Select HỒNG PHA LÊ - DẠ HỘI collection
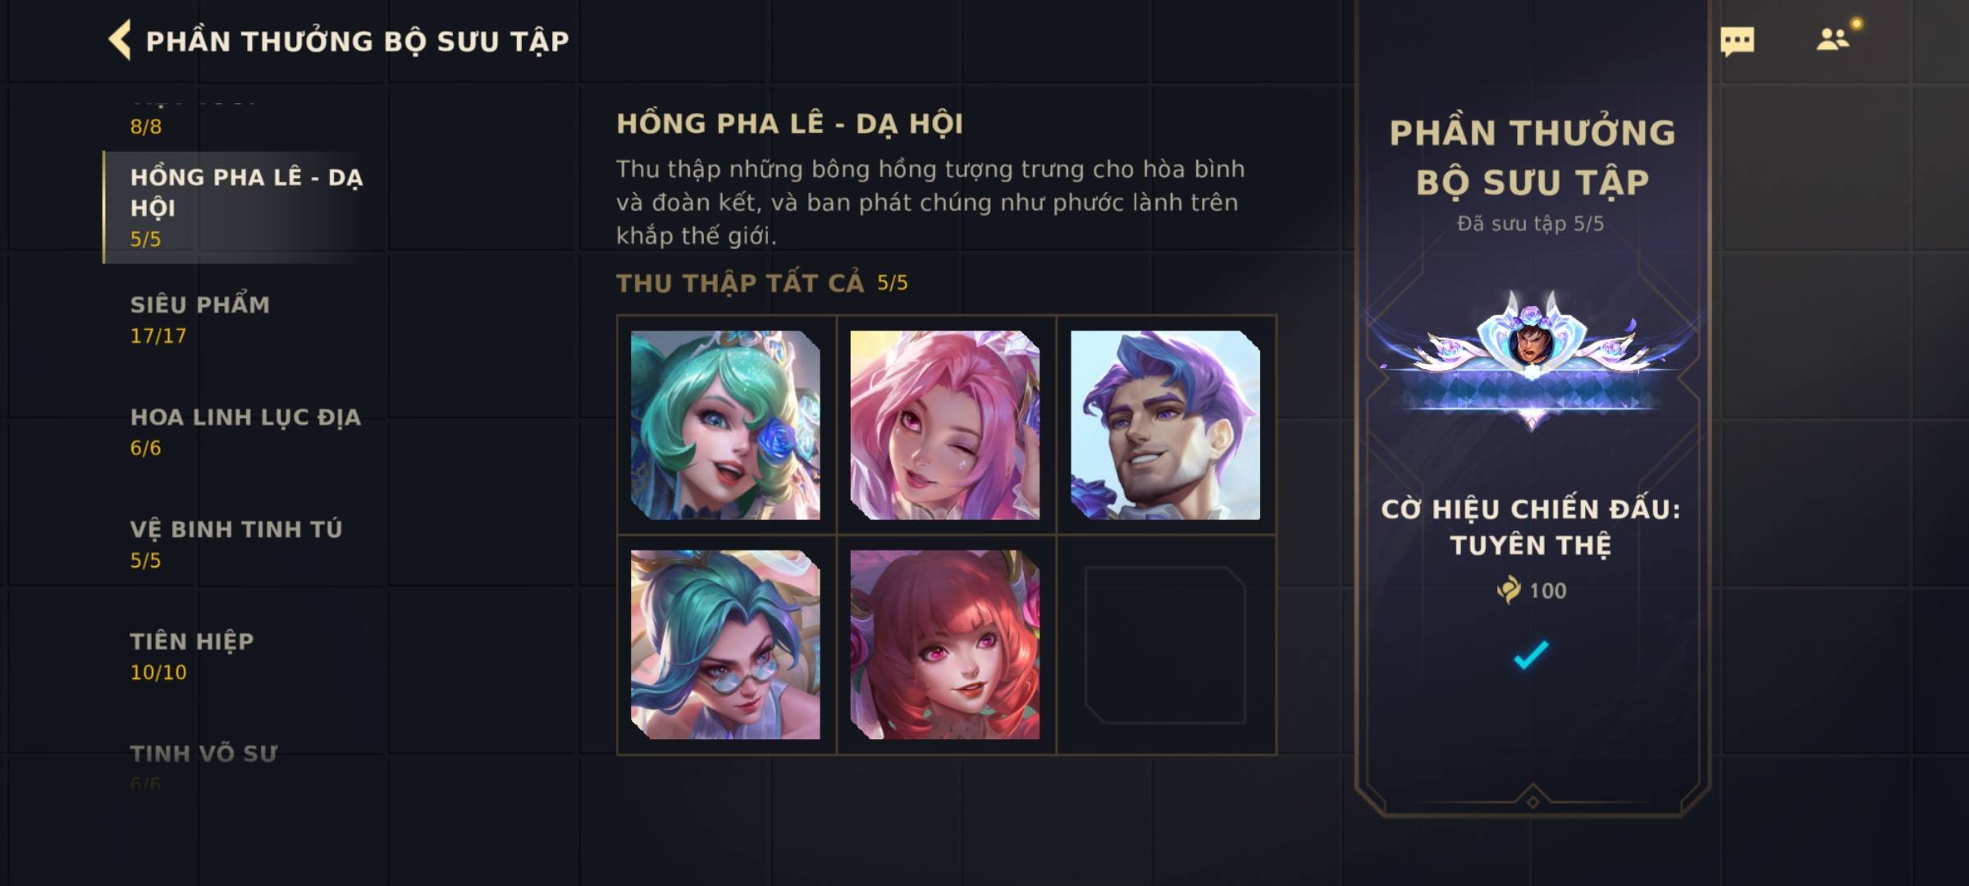The height and width of the screenshot is (886, 1969). pos(244,208)
